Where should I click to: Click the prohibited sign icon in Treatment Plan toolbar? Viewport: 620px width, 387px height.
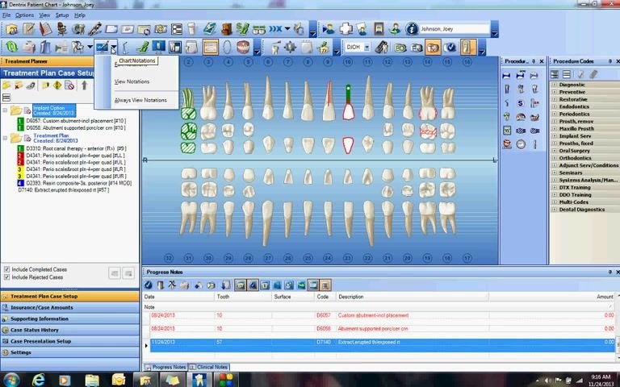point(69,85)
